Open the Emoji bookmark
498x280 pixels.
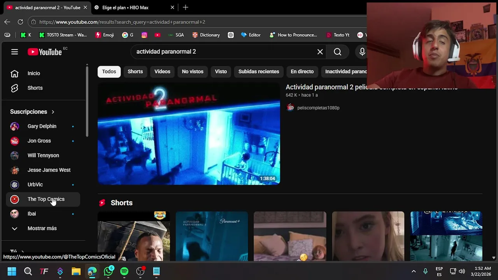pyautogui.click(x=105, y=35)
